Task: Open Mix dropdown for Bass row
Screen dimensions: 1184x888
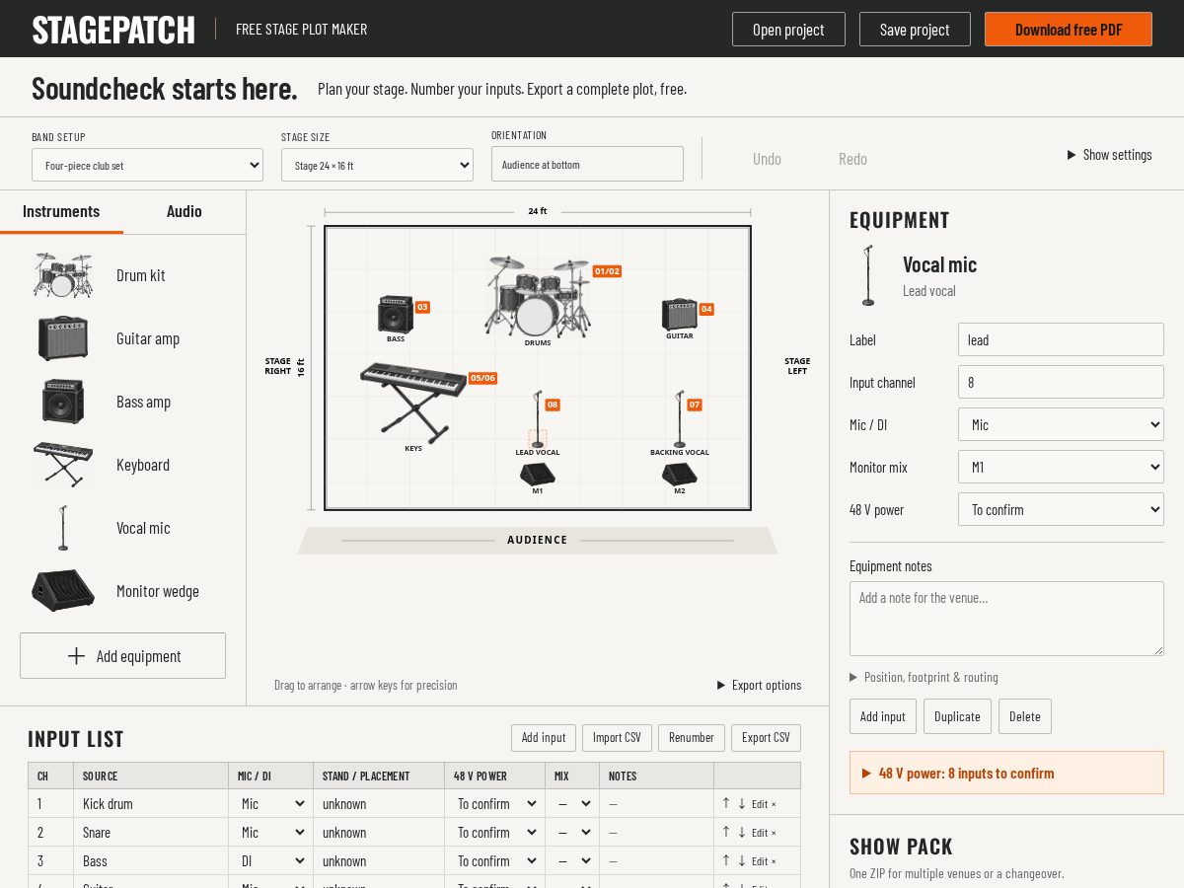Action: 574,860
